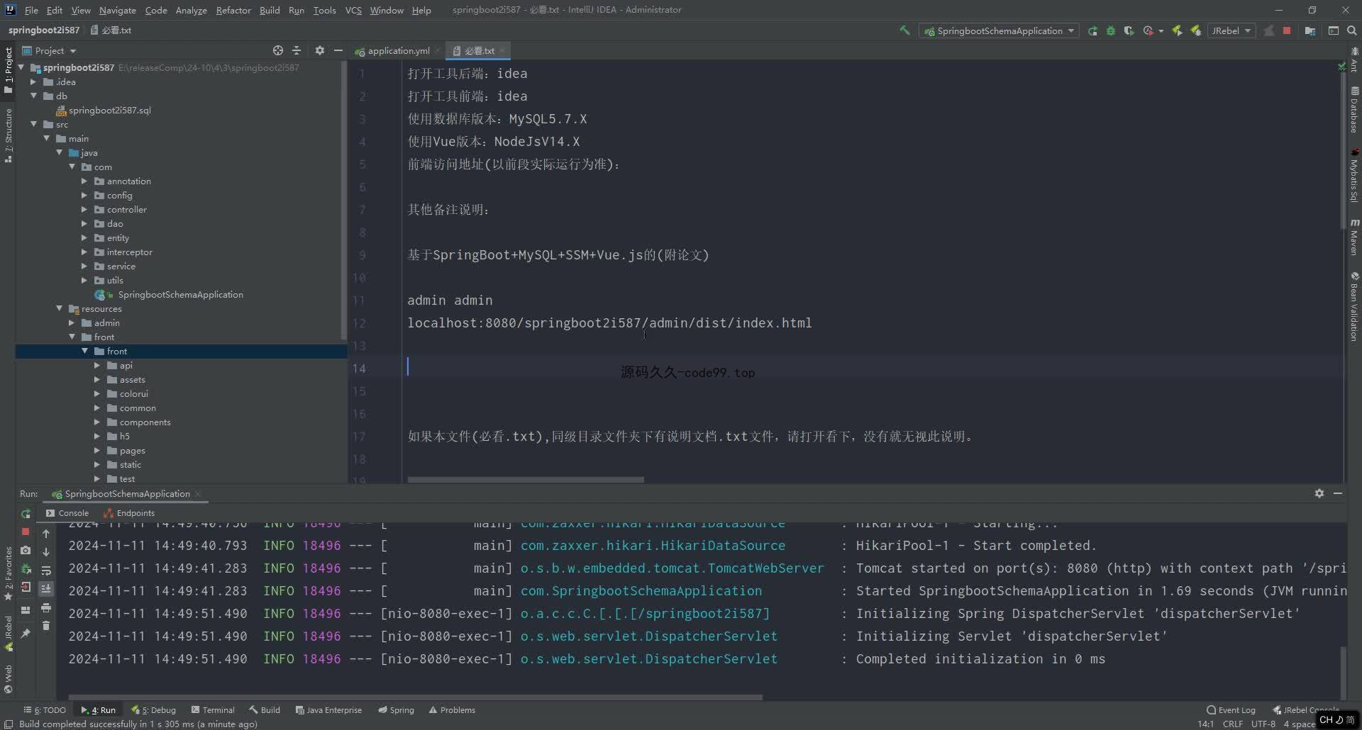Click the camera thread dump icon
The width and height of the screenshot is (1362, 730).
pos(26,550)
